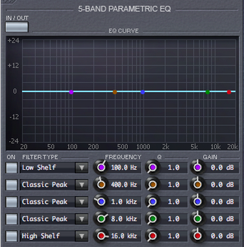Click the blue band gain knob
Viewport: 244px width, 247px height.
[x=197, y=202]
